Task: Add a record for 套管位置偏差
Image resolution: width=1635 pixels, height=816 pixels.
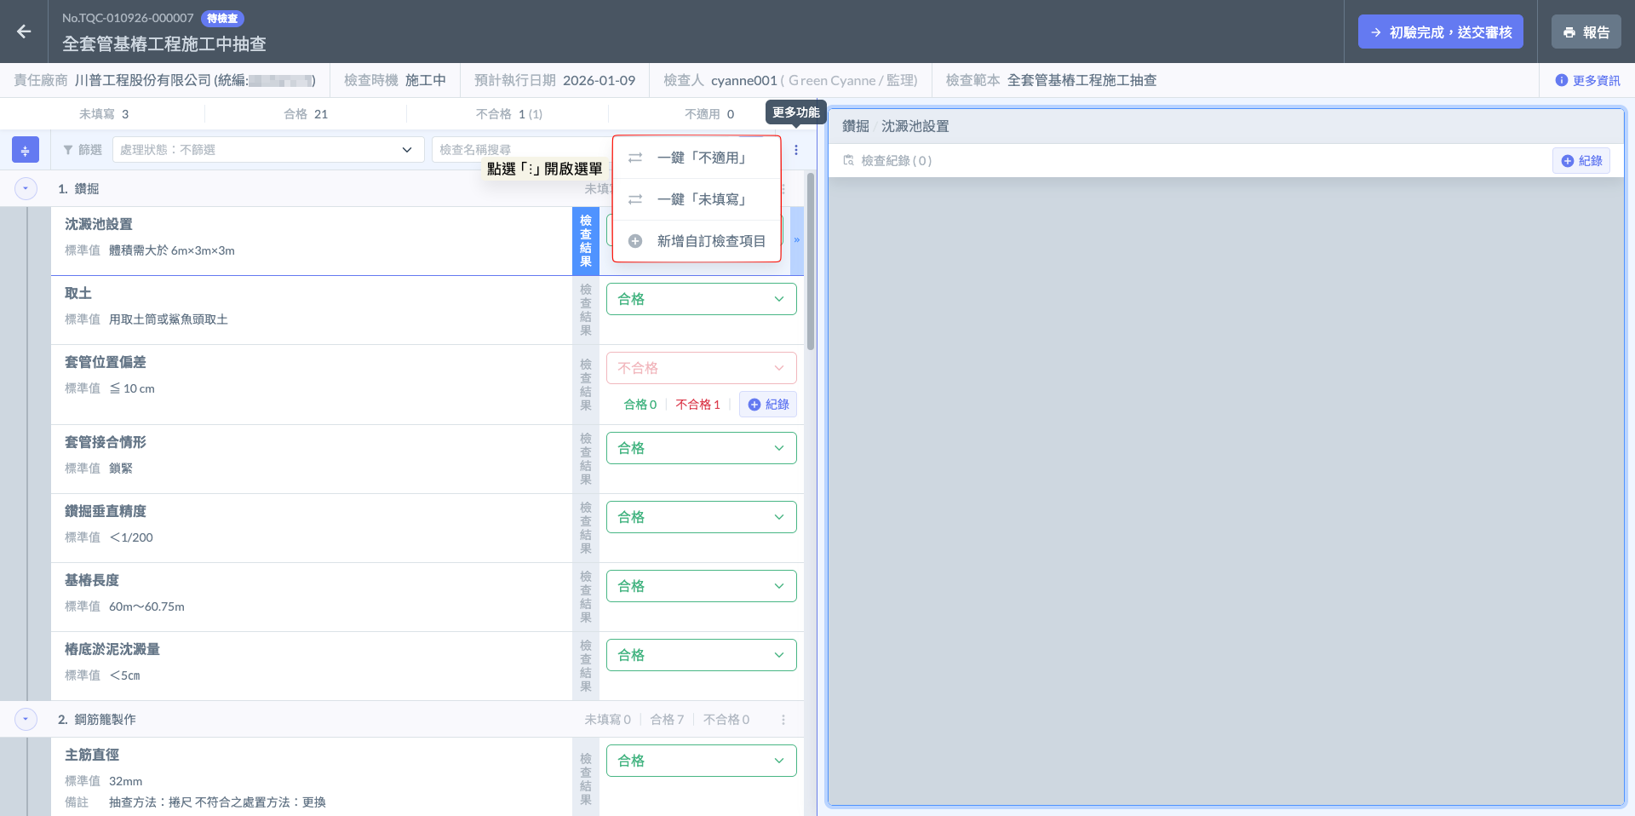Action: tap(768, 405)
